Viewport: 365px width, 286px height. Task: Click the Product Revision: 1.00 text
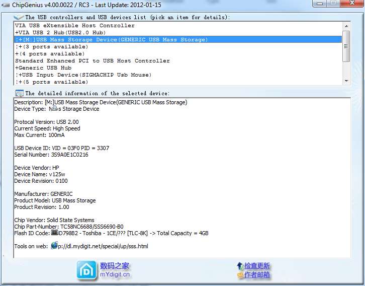[42, 207]
